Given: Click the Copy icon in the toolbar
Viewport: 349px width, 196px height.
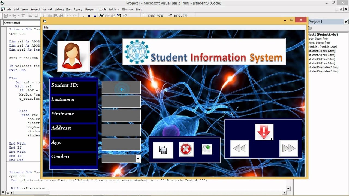Looking at the screenshot, I should point(50,16).
